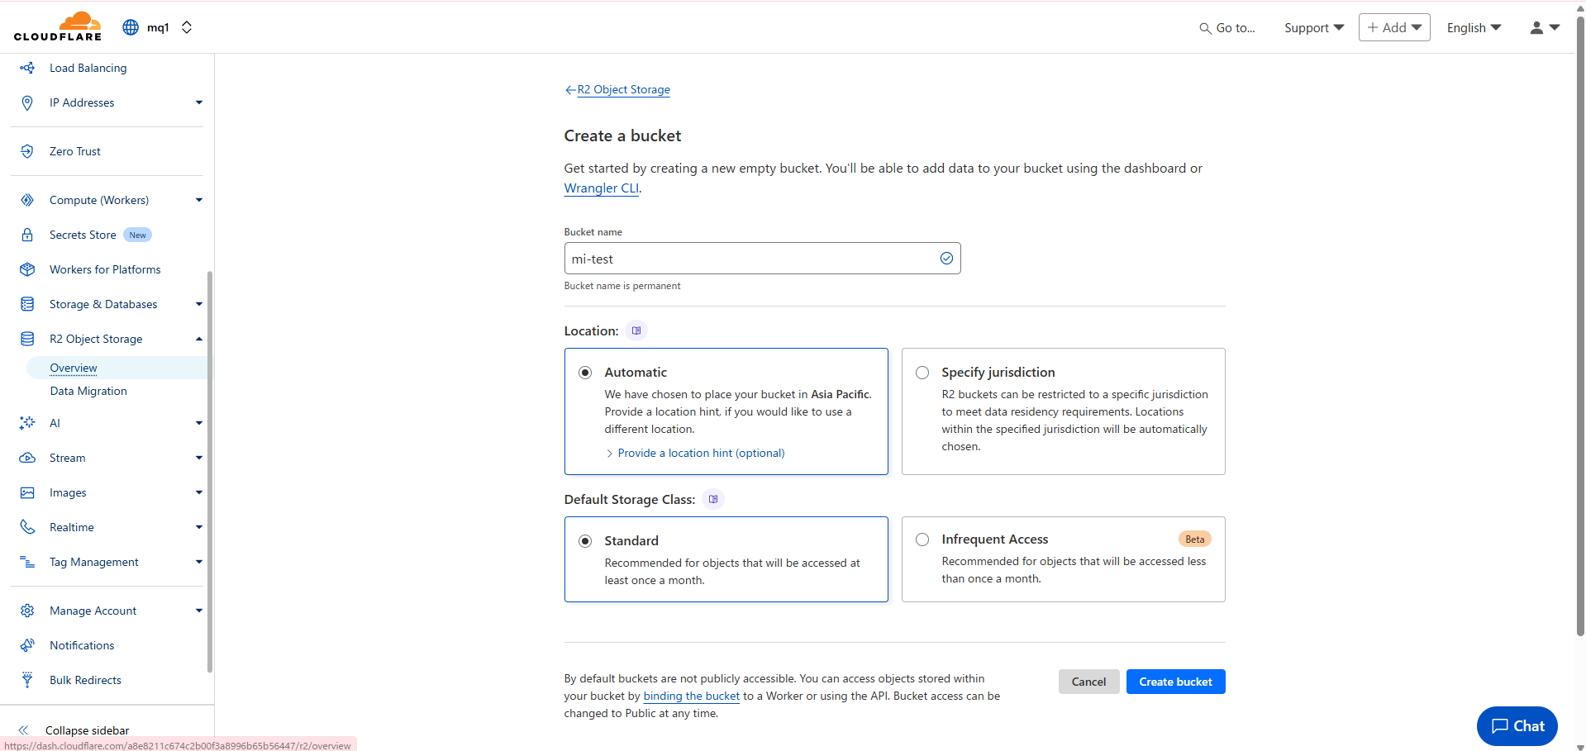Open Bulk Redirects menu item
This screenshot has width=1586, height=751.
pos(85,680)
